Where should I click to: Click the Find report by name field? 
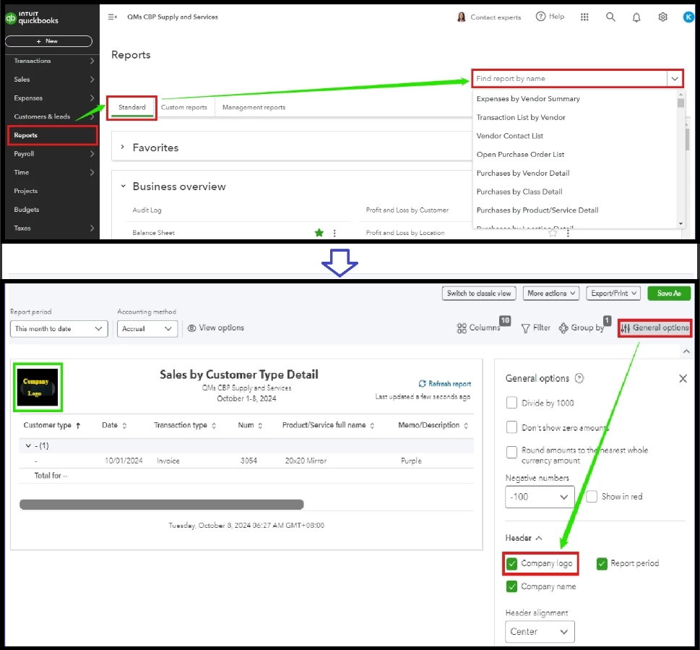click(x=570, y=79)
